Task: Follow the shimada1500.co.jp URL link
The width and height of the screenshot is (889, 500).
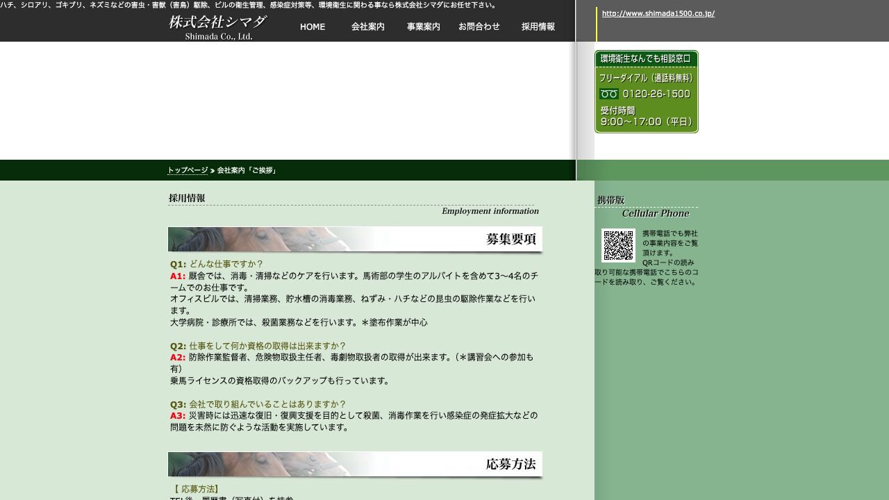Action: 658,13
